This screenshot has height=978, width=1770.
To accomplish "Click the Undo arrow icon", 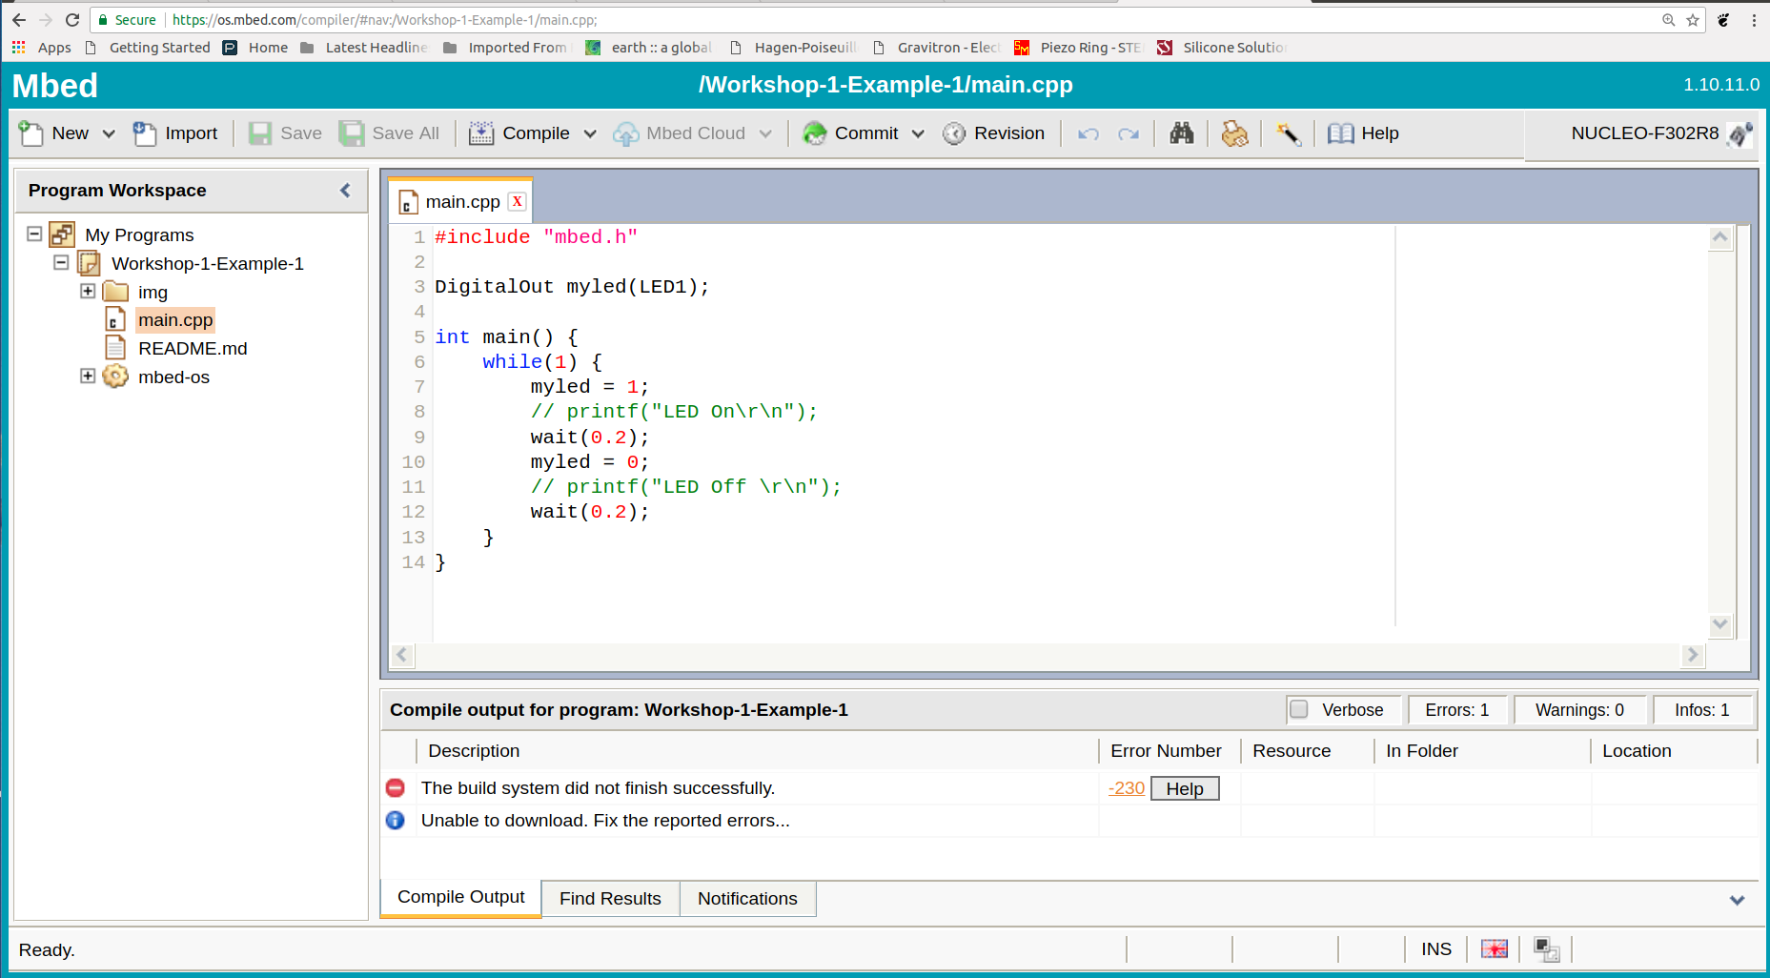I will tap(1088, 134).
